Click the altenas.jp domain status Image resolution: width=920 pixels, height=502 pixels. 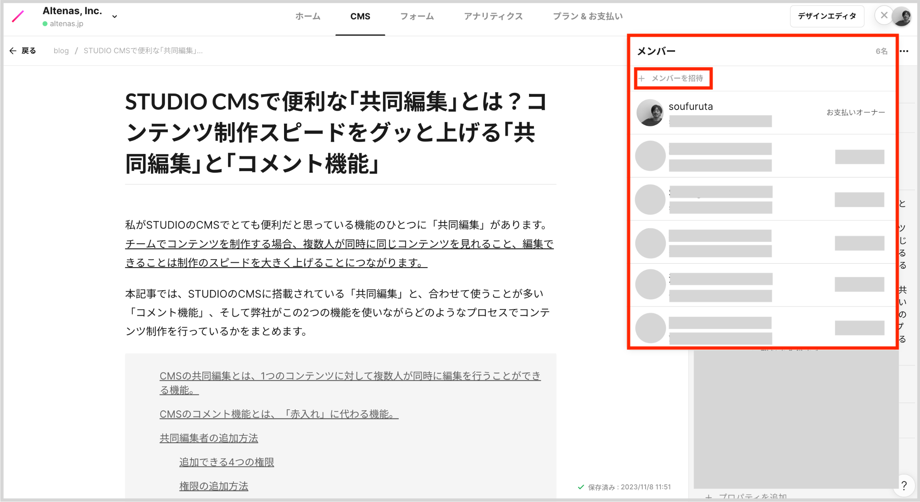pos(63,24)
